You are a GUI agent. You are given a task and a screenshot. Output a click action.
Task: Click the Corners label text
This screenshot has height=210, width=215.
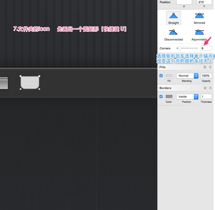coord(165,48)
